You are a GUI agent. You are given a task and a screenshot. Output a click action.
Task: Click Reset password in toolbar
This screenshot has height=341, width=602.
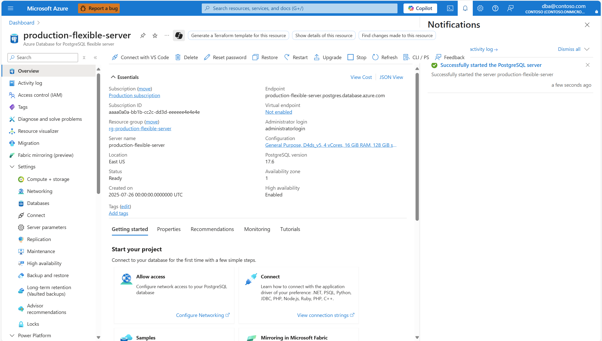click(x=225, y=57)
